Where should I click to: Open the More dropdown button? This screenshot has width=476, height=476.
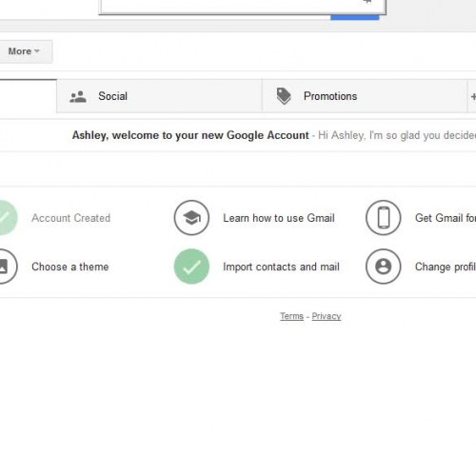pyautogui.click(x=25, y=51)
